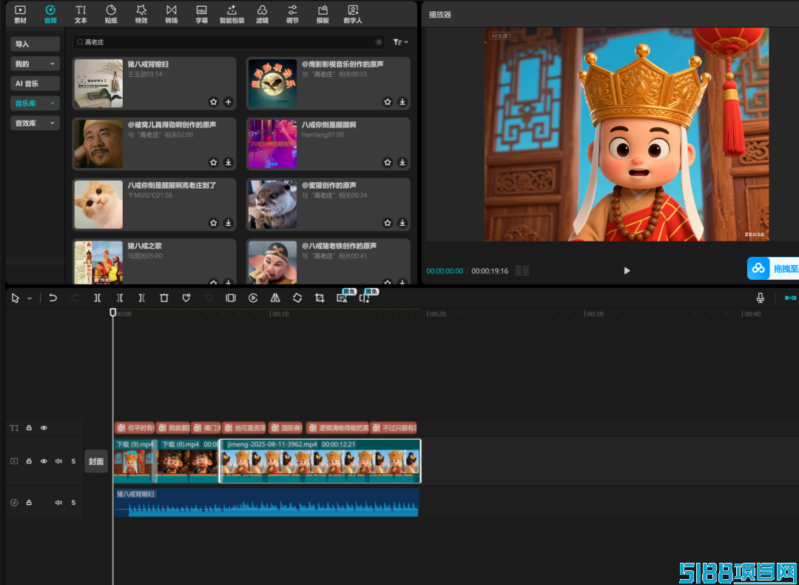Open the search filter dropdown
The image size is (799, 585).
click(x=400, y=42)
